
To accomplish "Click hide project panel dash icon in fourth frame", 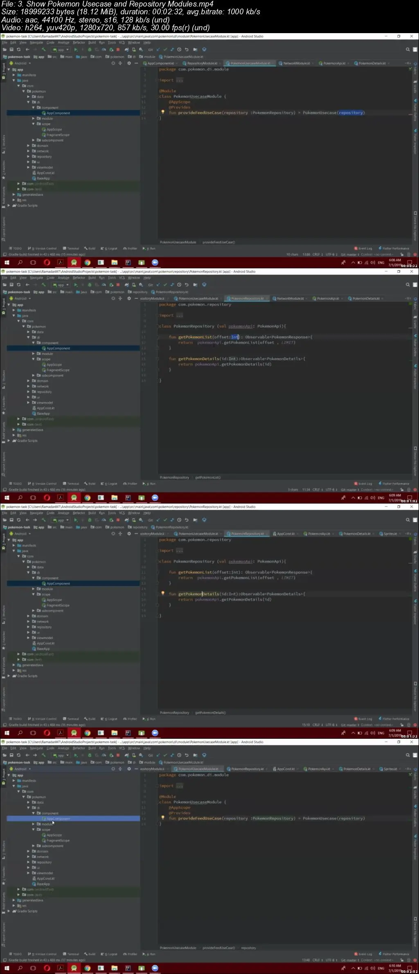I will (x=136, y=769).
